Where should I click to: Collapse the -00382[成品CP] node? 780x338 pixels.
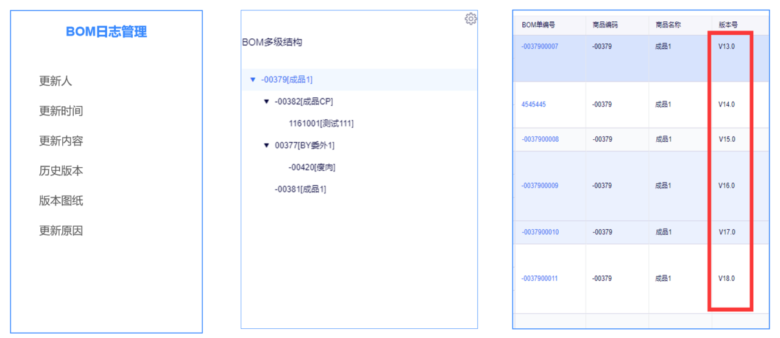click(266, 102)
